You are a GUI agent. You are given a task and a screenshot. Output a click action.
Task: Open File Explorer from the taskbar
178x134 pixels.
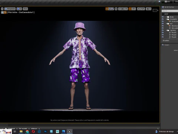click(21, 131)
